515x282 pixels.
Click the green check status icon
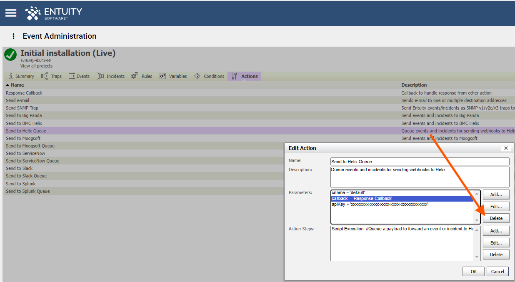10,55
